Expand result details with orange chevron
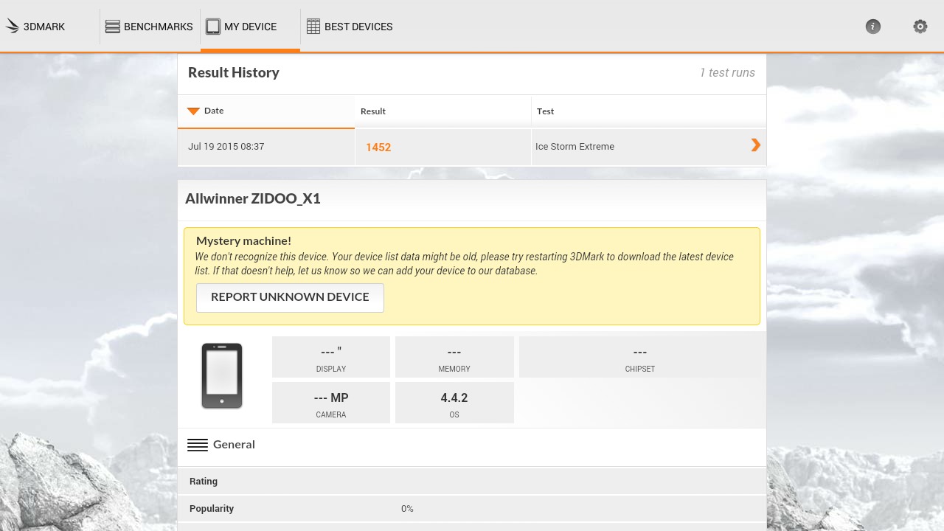Image resolution: width=944 pixels, height=531 pixels. [756, 145]
